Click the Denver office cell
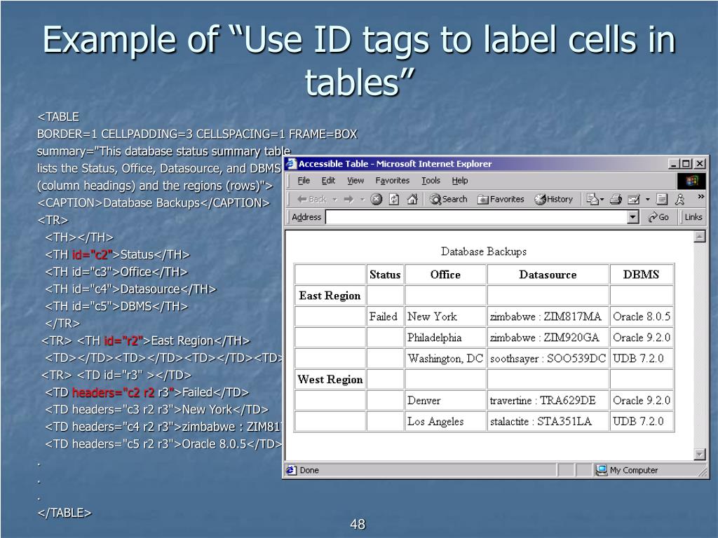This screenshot has height=538, width=718. [445, 400]
